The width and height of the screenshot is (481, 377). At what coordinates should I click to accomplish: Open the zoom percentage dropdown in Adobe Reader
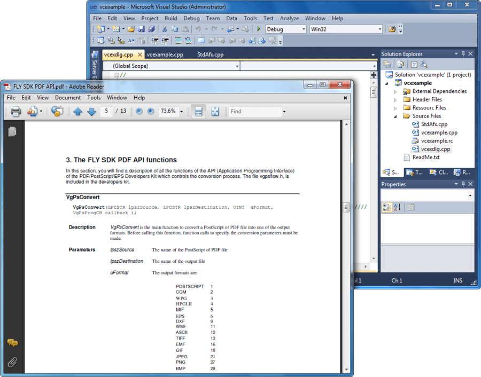[x=181, y=112]
